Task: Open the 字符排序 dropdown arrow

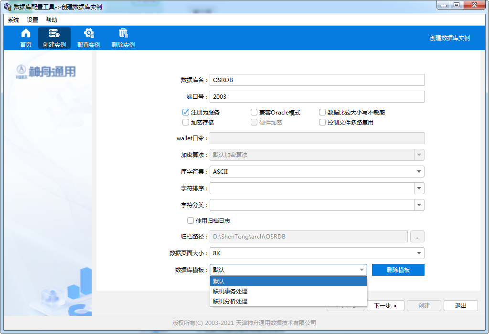Action: 419,188
